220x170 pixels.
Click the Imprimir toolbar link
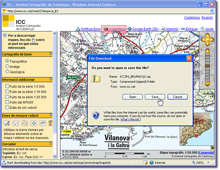(x=172, y=29)
